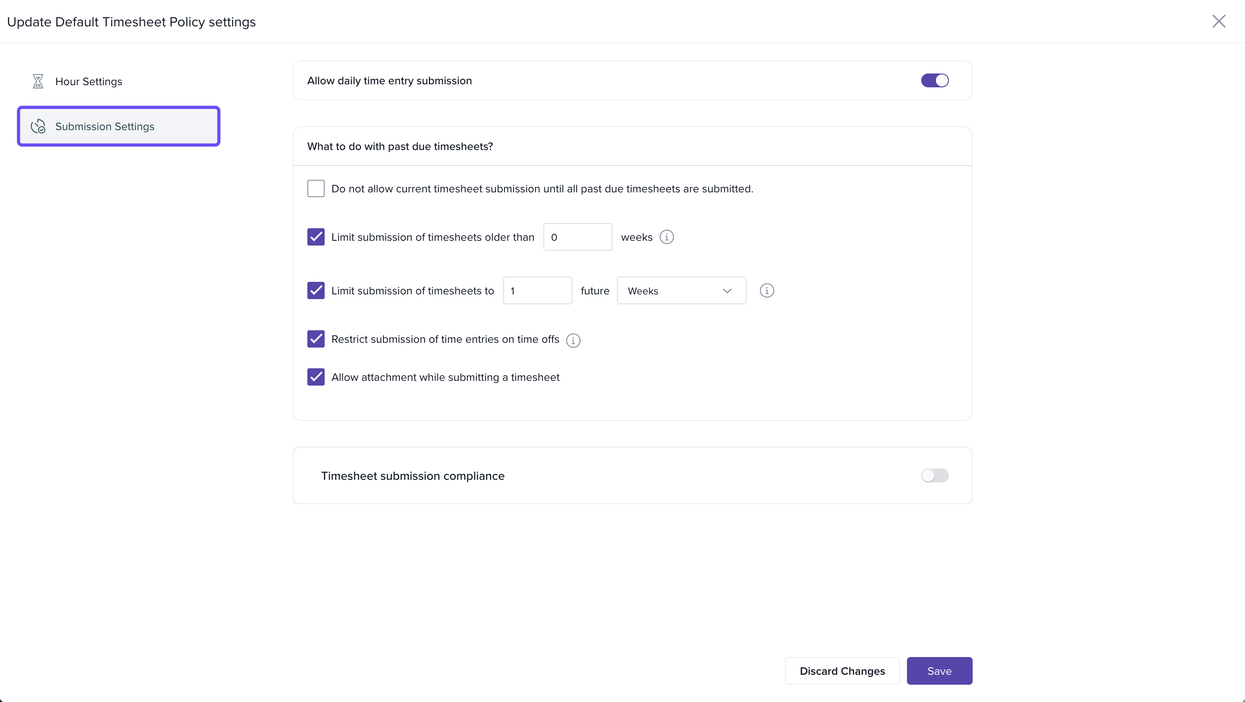Viewport: 1245px width, 702px height.
Task: Click info icon for time offs restriction
Action: pyautogui.click(x=573, y=341)
